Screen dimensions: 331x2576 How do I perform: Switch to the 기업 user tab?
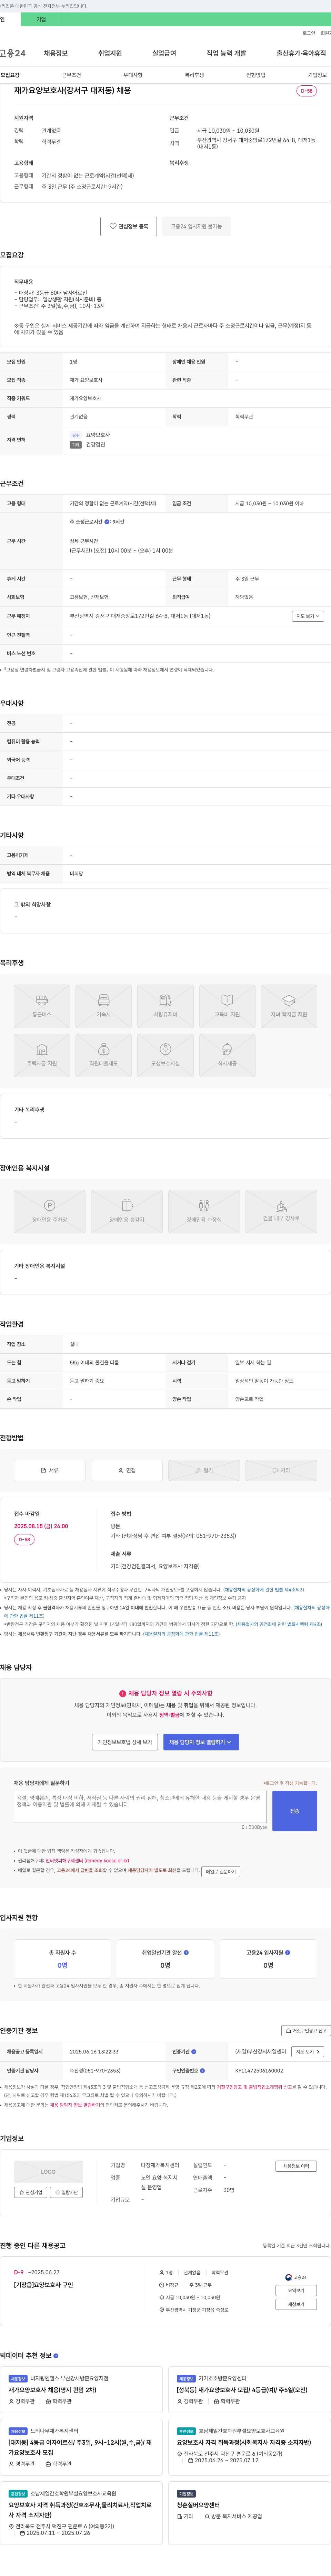click(x=41, y=19)
